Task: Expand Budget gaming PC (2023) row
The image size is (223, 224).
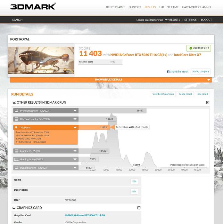Action: click(x=46, y=168)
